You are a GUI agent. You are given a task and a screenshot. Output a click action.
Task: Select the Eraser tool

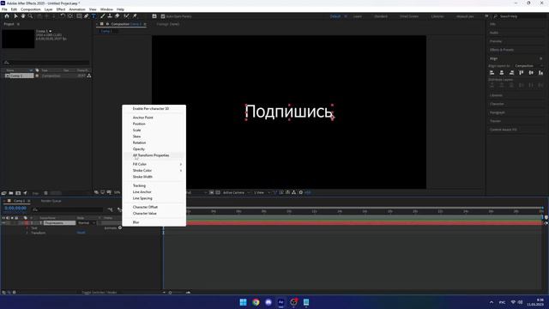point(118,16)
